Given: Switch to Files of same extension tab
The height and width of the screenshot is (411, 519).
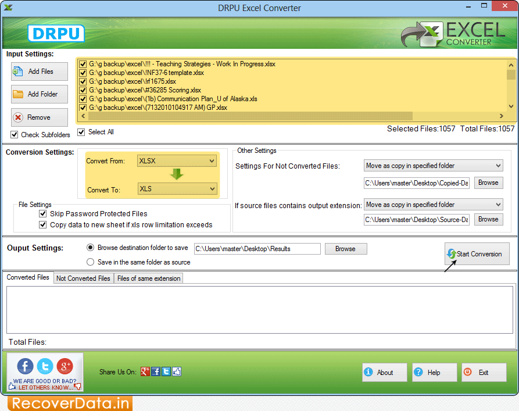Looking at the screenshot, I should pos(149,278).
